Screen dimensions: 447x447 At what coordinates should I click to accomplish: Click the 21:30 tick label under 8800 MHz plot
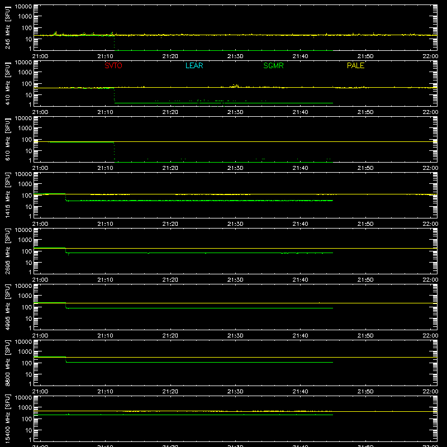235,392
